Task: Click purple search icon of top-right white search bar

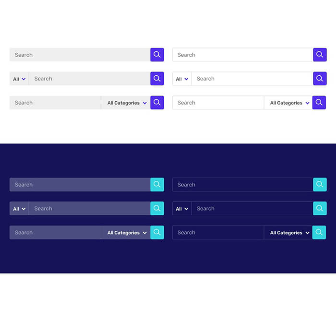Action: point(320,55)
